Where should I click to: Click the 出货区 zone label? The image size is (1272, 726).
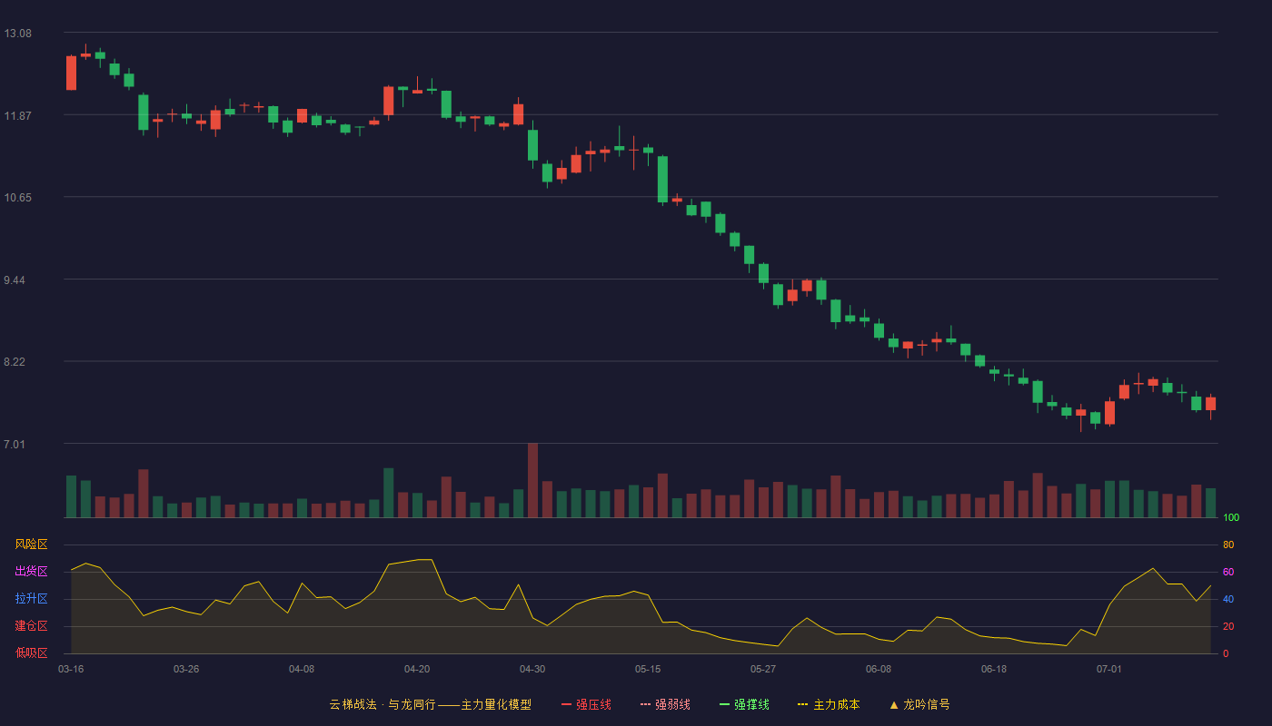(x=31, y=572)
